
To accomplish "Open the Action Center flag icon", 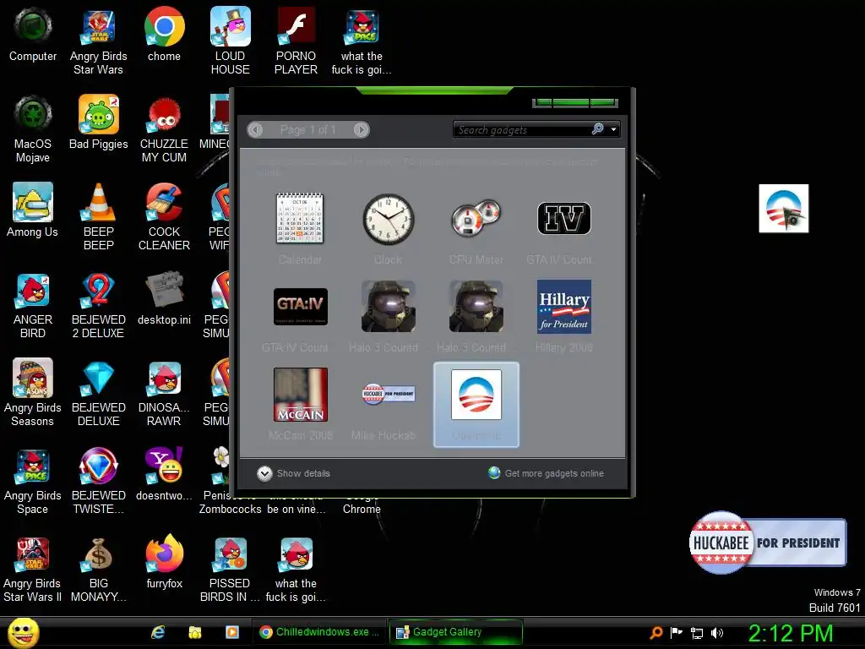I will point(676,632).
